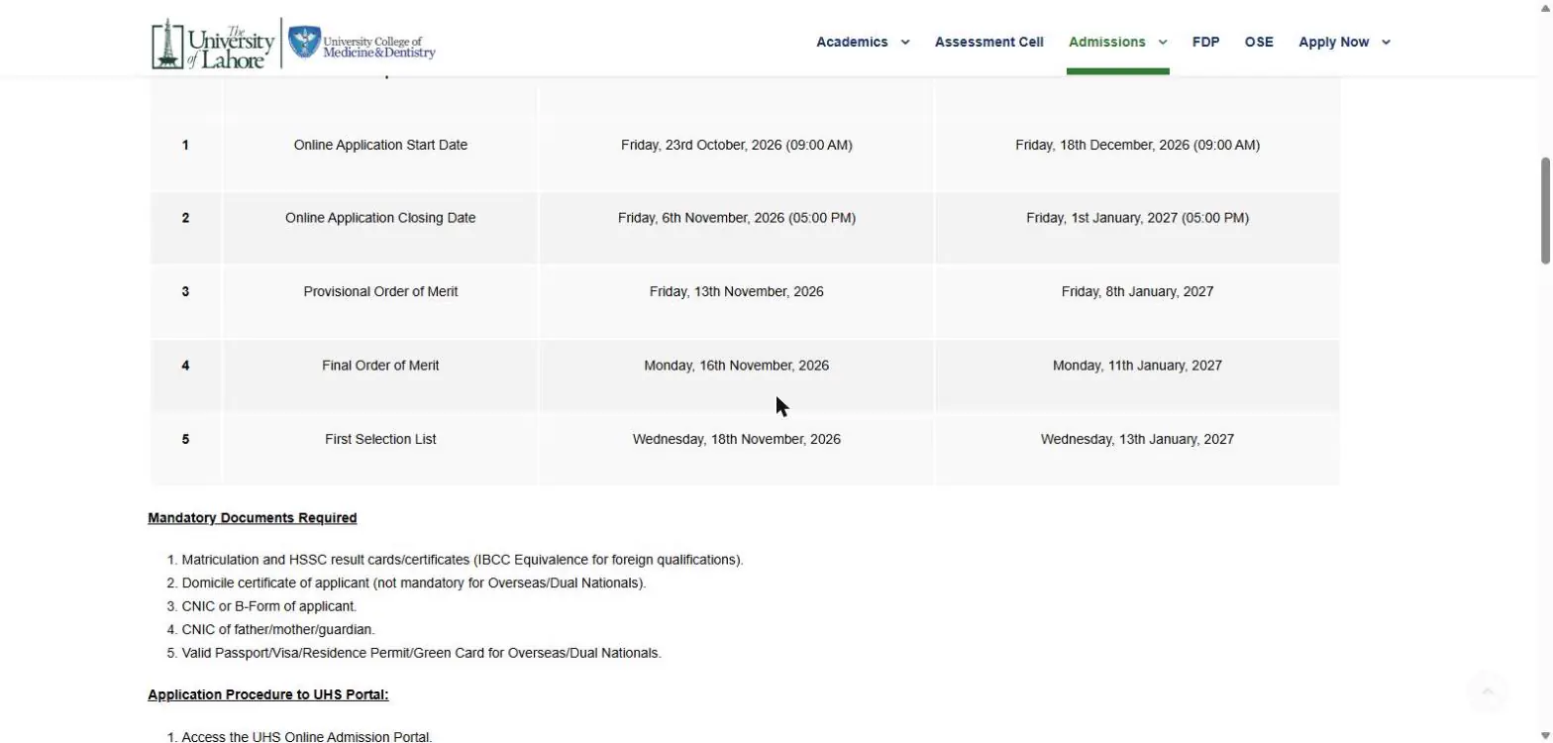Open the FDP menu item
The height and width of the screenshot is (743, 1553).
click(1205, 42)
